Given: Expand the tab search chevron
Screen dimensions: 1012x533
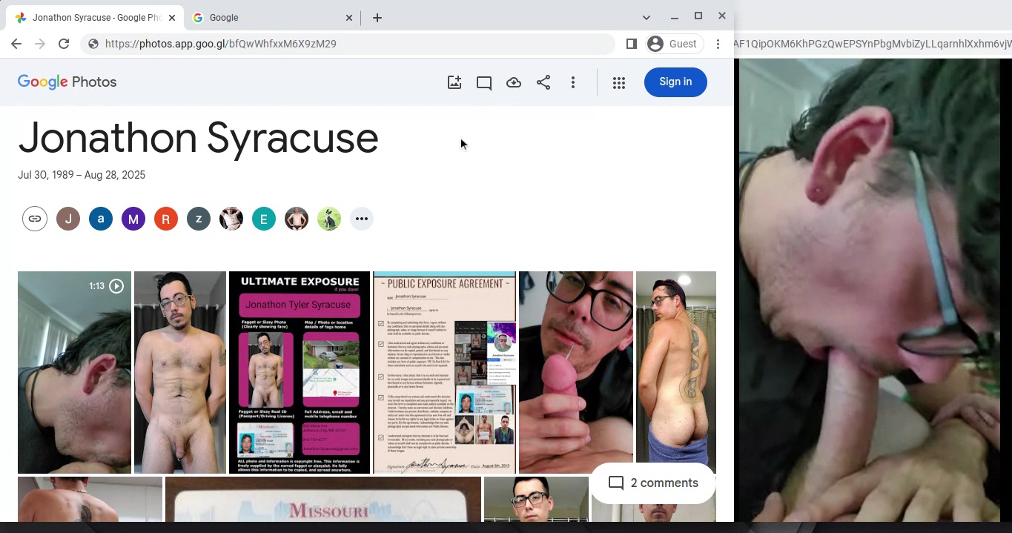Looking at the screenshot, I should [x=646, y=17].
